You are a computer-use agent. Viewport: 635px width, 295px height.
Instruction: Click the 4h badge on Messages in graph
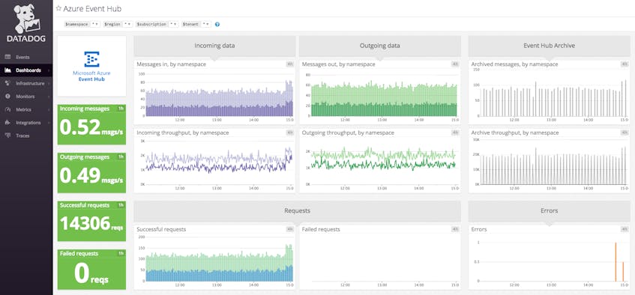[289, 64]
